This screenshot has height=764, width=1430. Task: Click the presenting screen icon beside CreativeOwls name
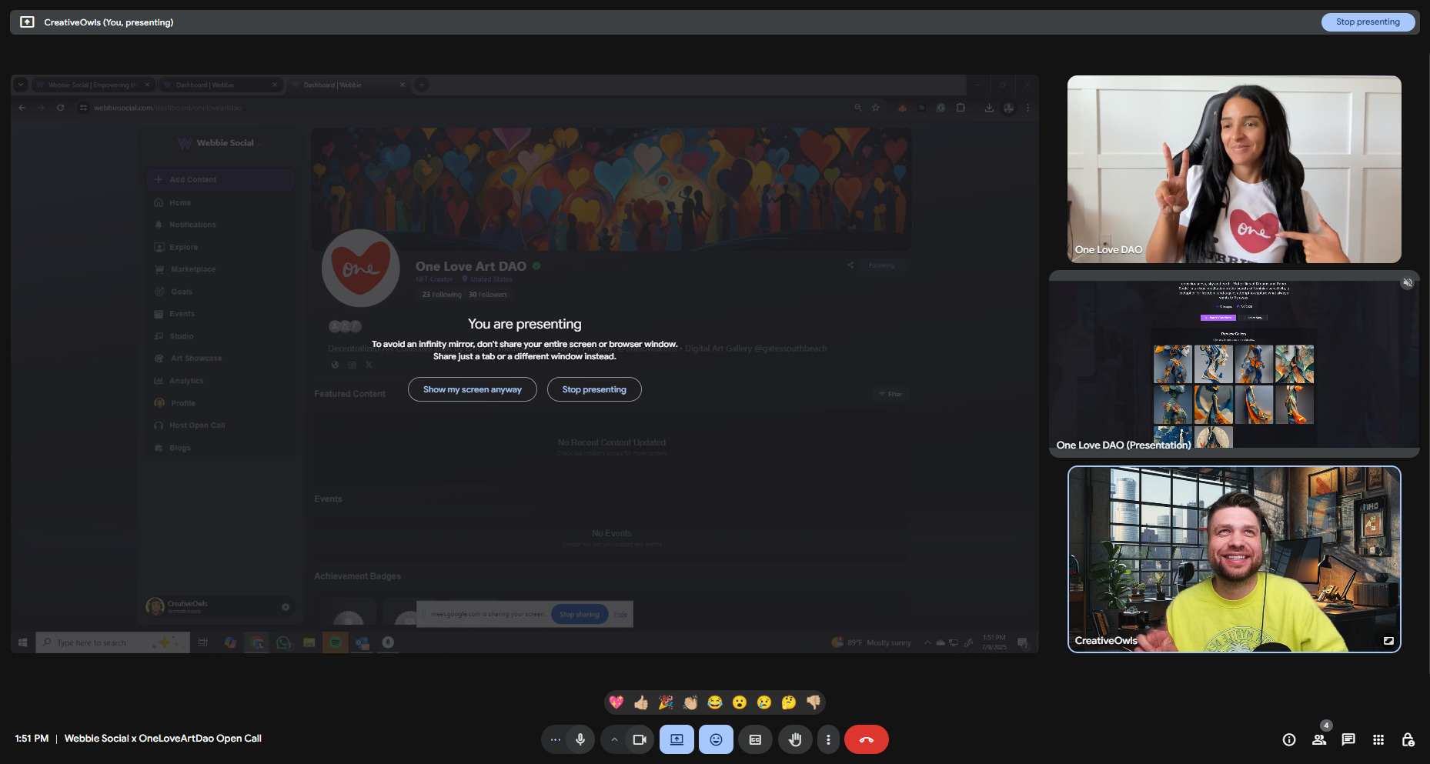27,22
